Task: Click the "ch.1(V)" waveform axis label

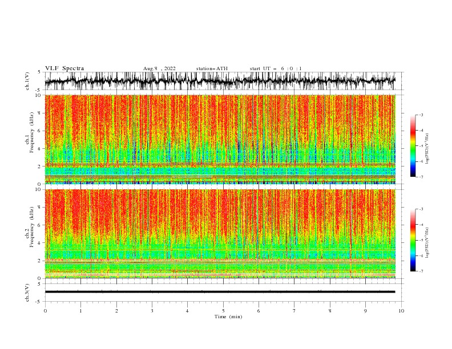Action: click(x=27, y=81)
